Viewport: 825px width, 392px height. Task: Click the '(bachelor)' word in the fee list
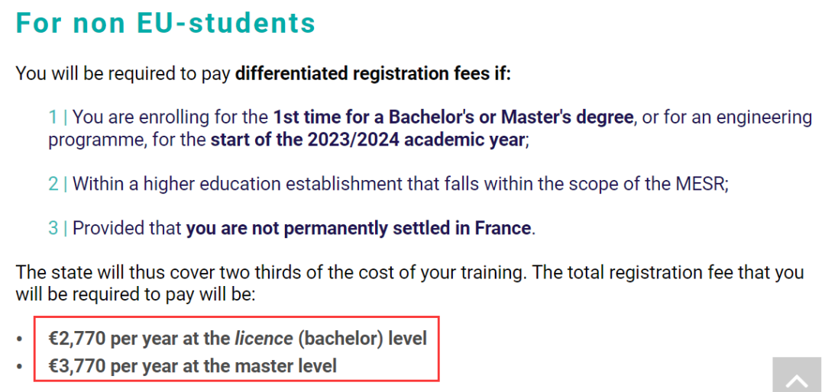[x=341, y=339]
